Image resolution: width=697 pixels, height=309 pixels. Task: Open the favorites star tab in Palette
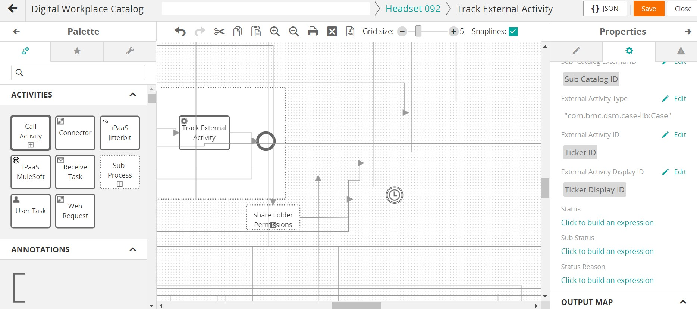77,51
